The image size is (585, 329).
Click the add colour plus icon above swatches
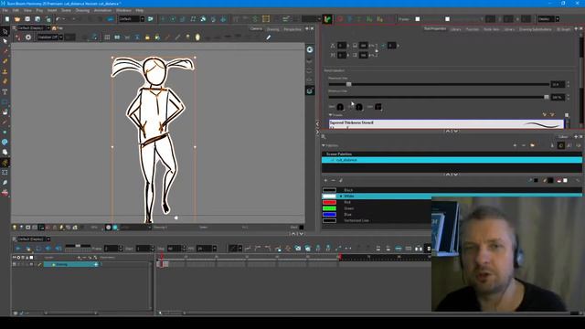[325, 181]
